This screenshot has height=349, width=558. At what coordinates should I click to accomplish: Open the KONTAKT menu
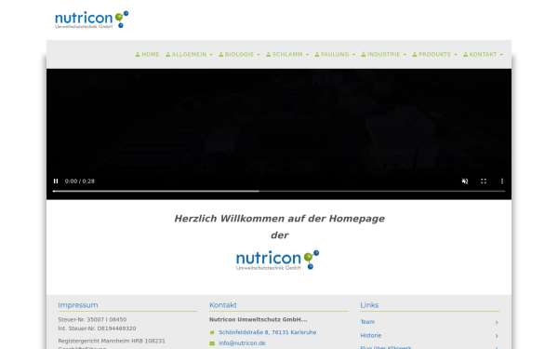point(483,55)
